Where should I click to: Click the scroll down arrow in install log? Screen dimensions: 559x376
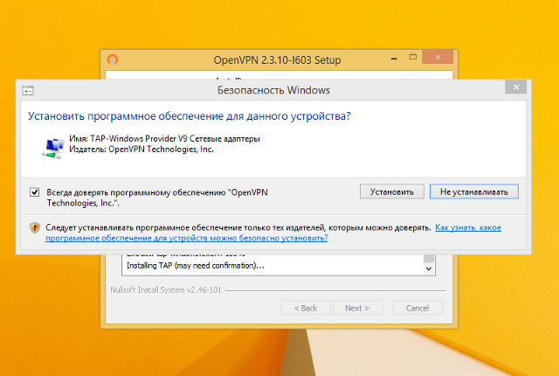(429, 268)
